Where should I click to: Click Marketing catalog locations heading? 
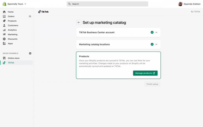[x=94, y=44]
